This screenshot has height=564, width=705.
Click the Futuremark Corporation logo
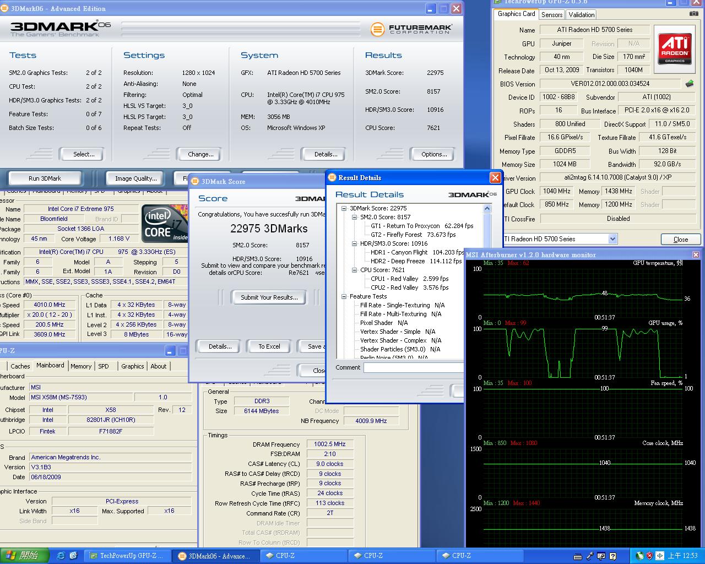pos(411,29)
